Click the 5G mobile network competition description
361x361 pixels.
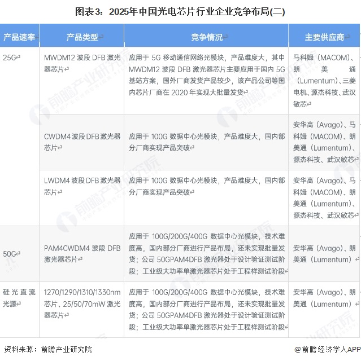(206, 74)
